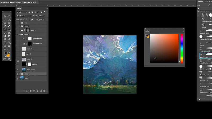Hide the Group 6 layer
212x119 pixels.
click(17, 34)
